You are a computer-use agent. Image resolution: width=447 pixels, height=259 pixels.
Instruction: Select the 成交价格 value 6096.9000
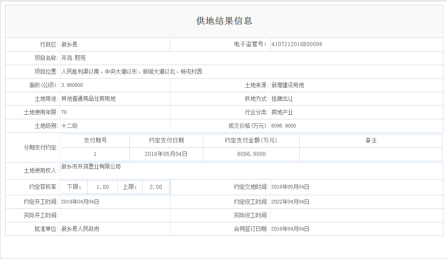click(283, 126)
